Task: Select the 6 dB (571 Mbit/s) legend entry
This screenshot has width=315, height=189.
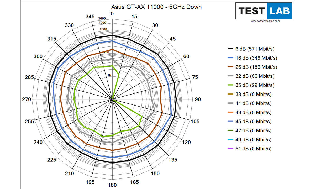Action: click(x=251, y=49)
